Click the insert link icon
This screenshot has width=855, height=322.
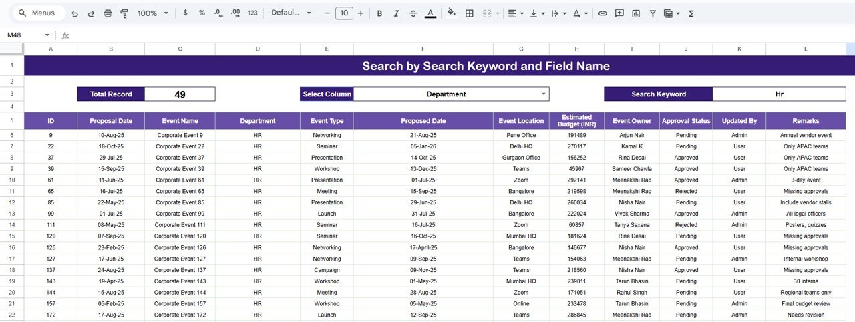[x=603, y=13]
